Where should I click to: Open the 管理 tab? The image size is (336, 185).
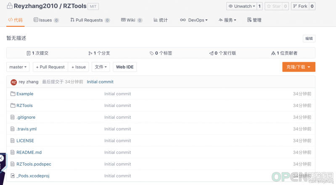(254, 20)
